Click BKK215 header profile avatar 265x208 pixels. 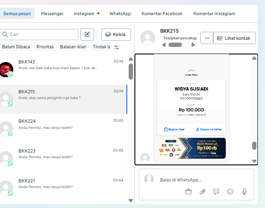(148, 38)
